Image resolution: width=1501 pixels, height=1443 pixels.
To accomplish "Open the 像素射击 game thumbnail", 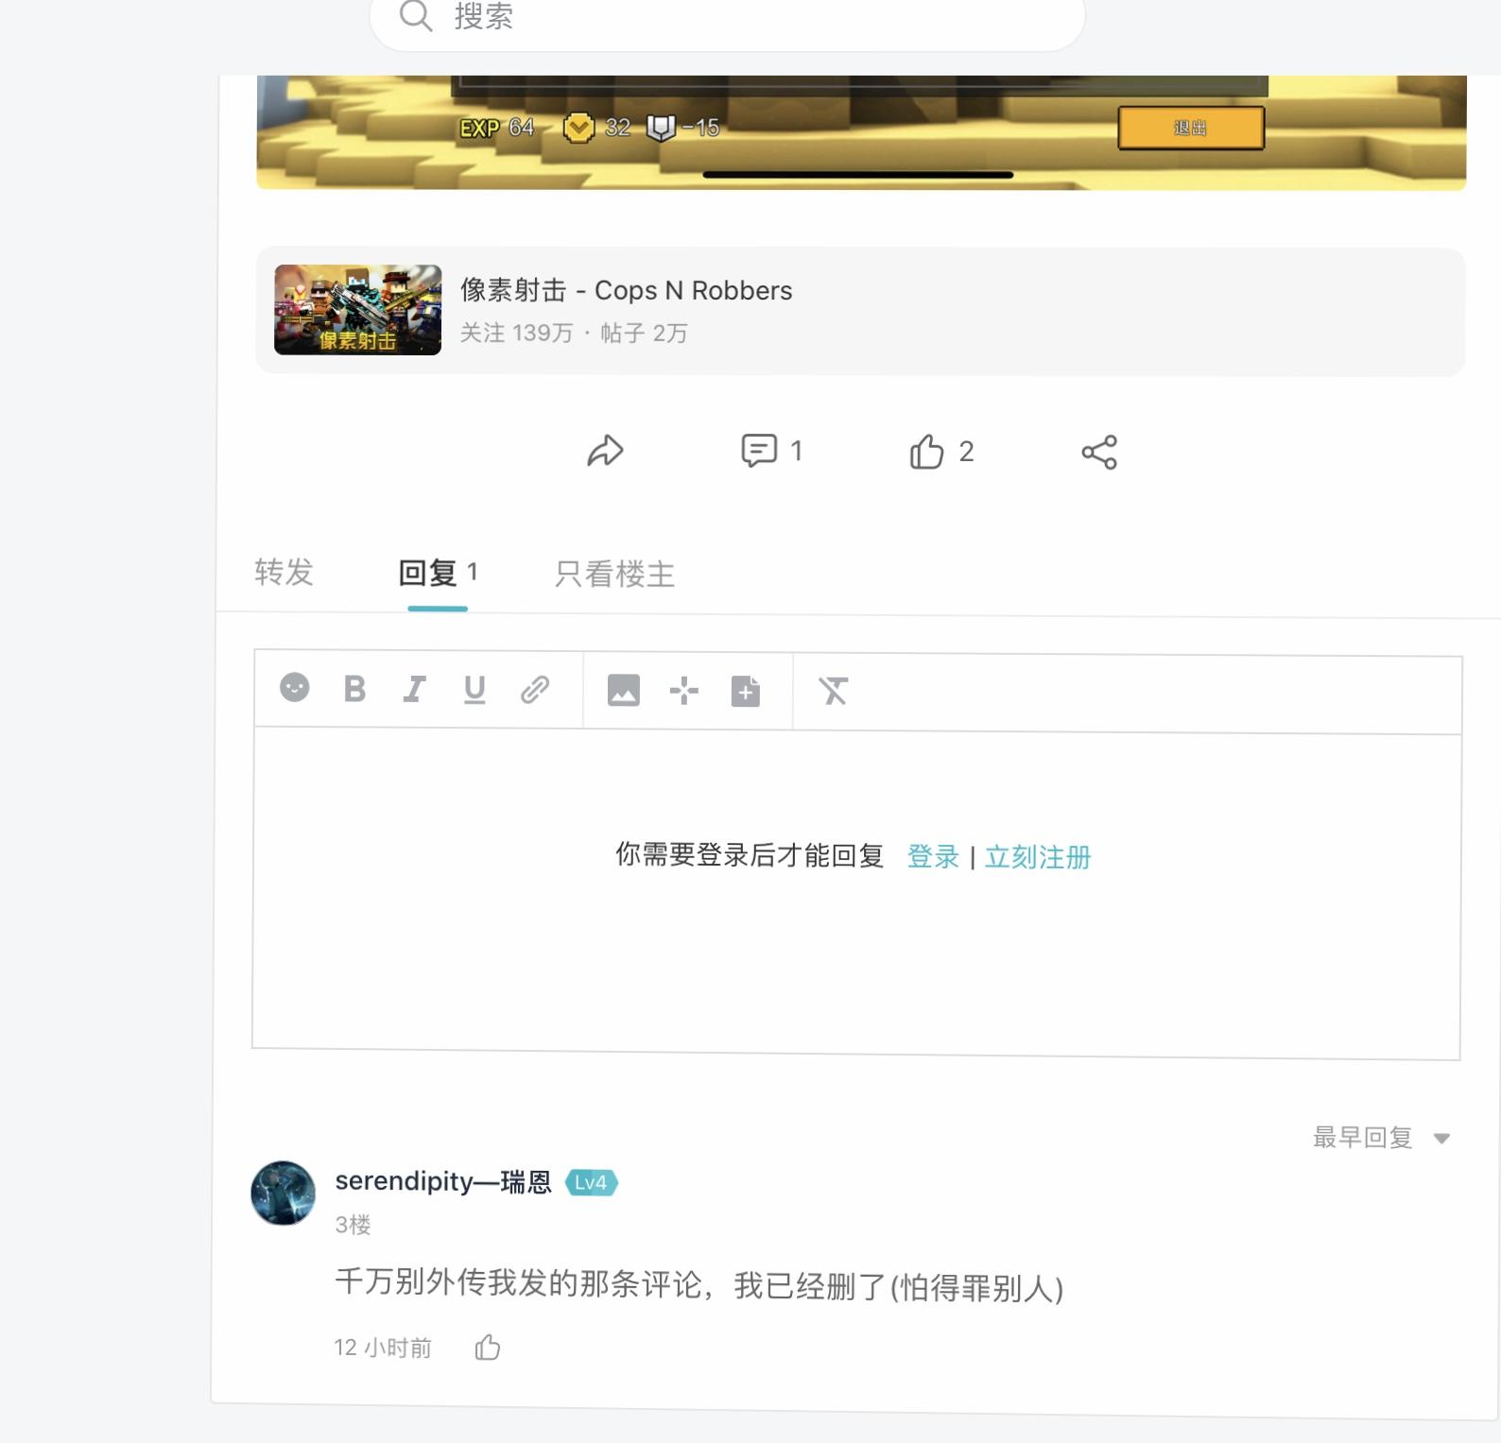I will pyautogui.click(x=357, y=310).
